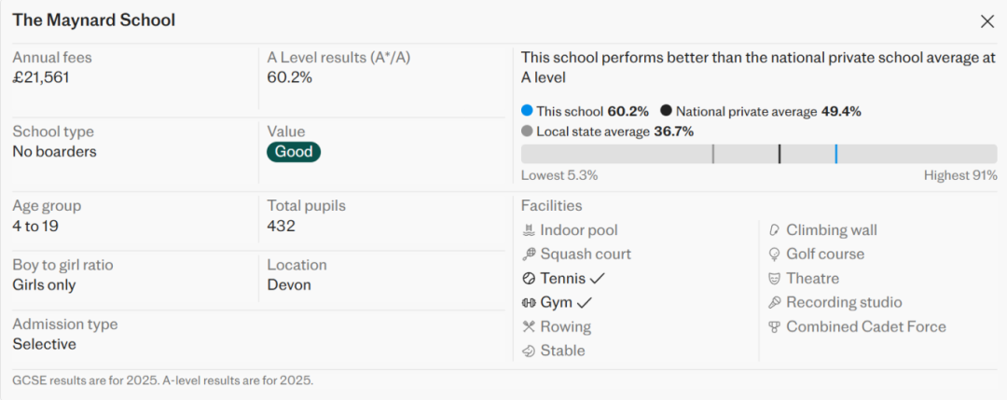Click the Rowing oars icon
Viewport: 1007px width, 400px height.
(529, 326)
